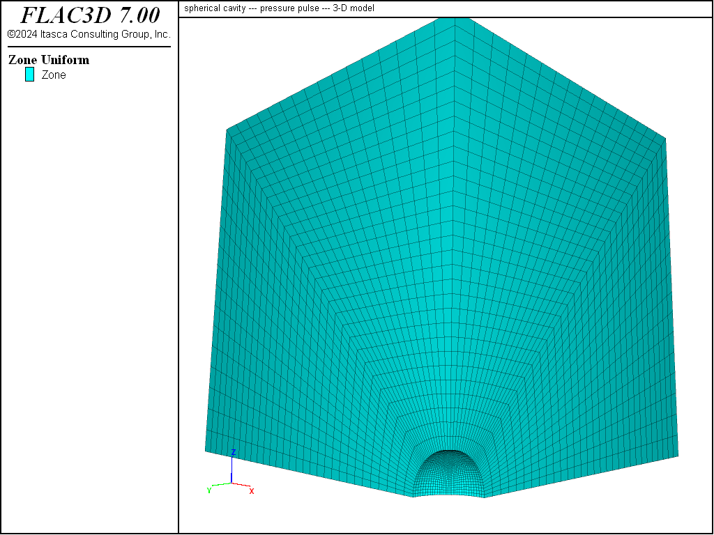Click the green Y axis label
Viewport: 714px width, 535px height.
coord(209,490)
